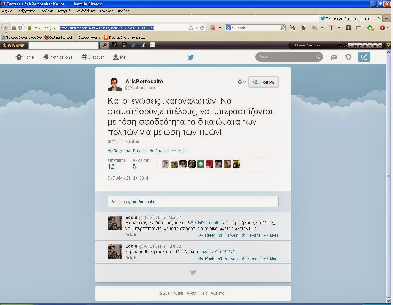
Task: Click View translation under the tweet
Action: [x=123, y=142]
